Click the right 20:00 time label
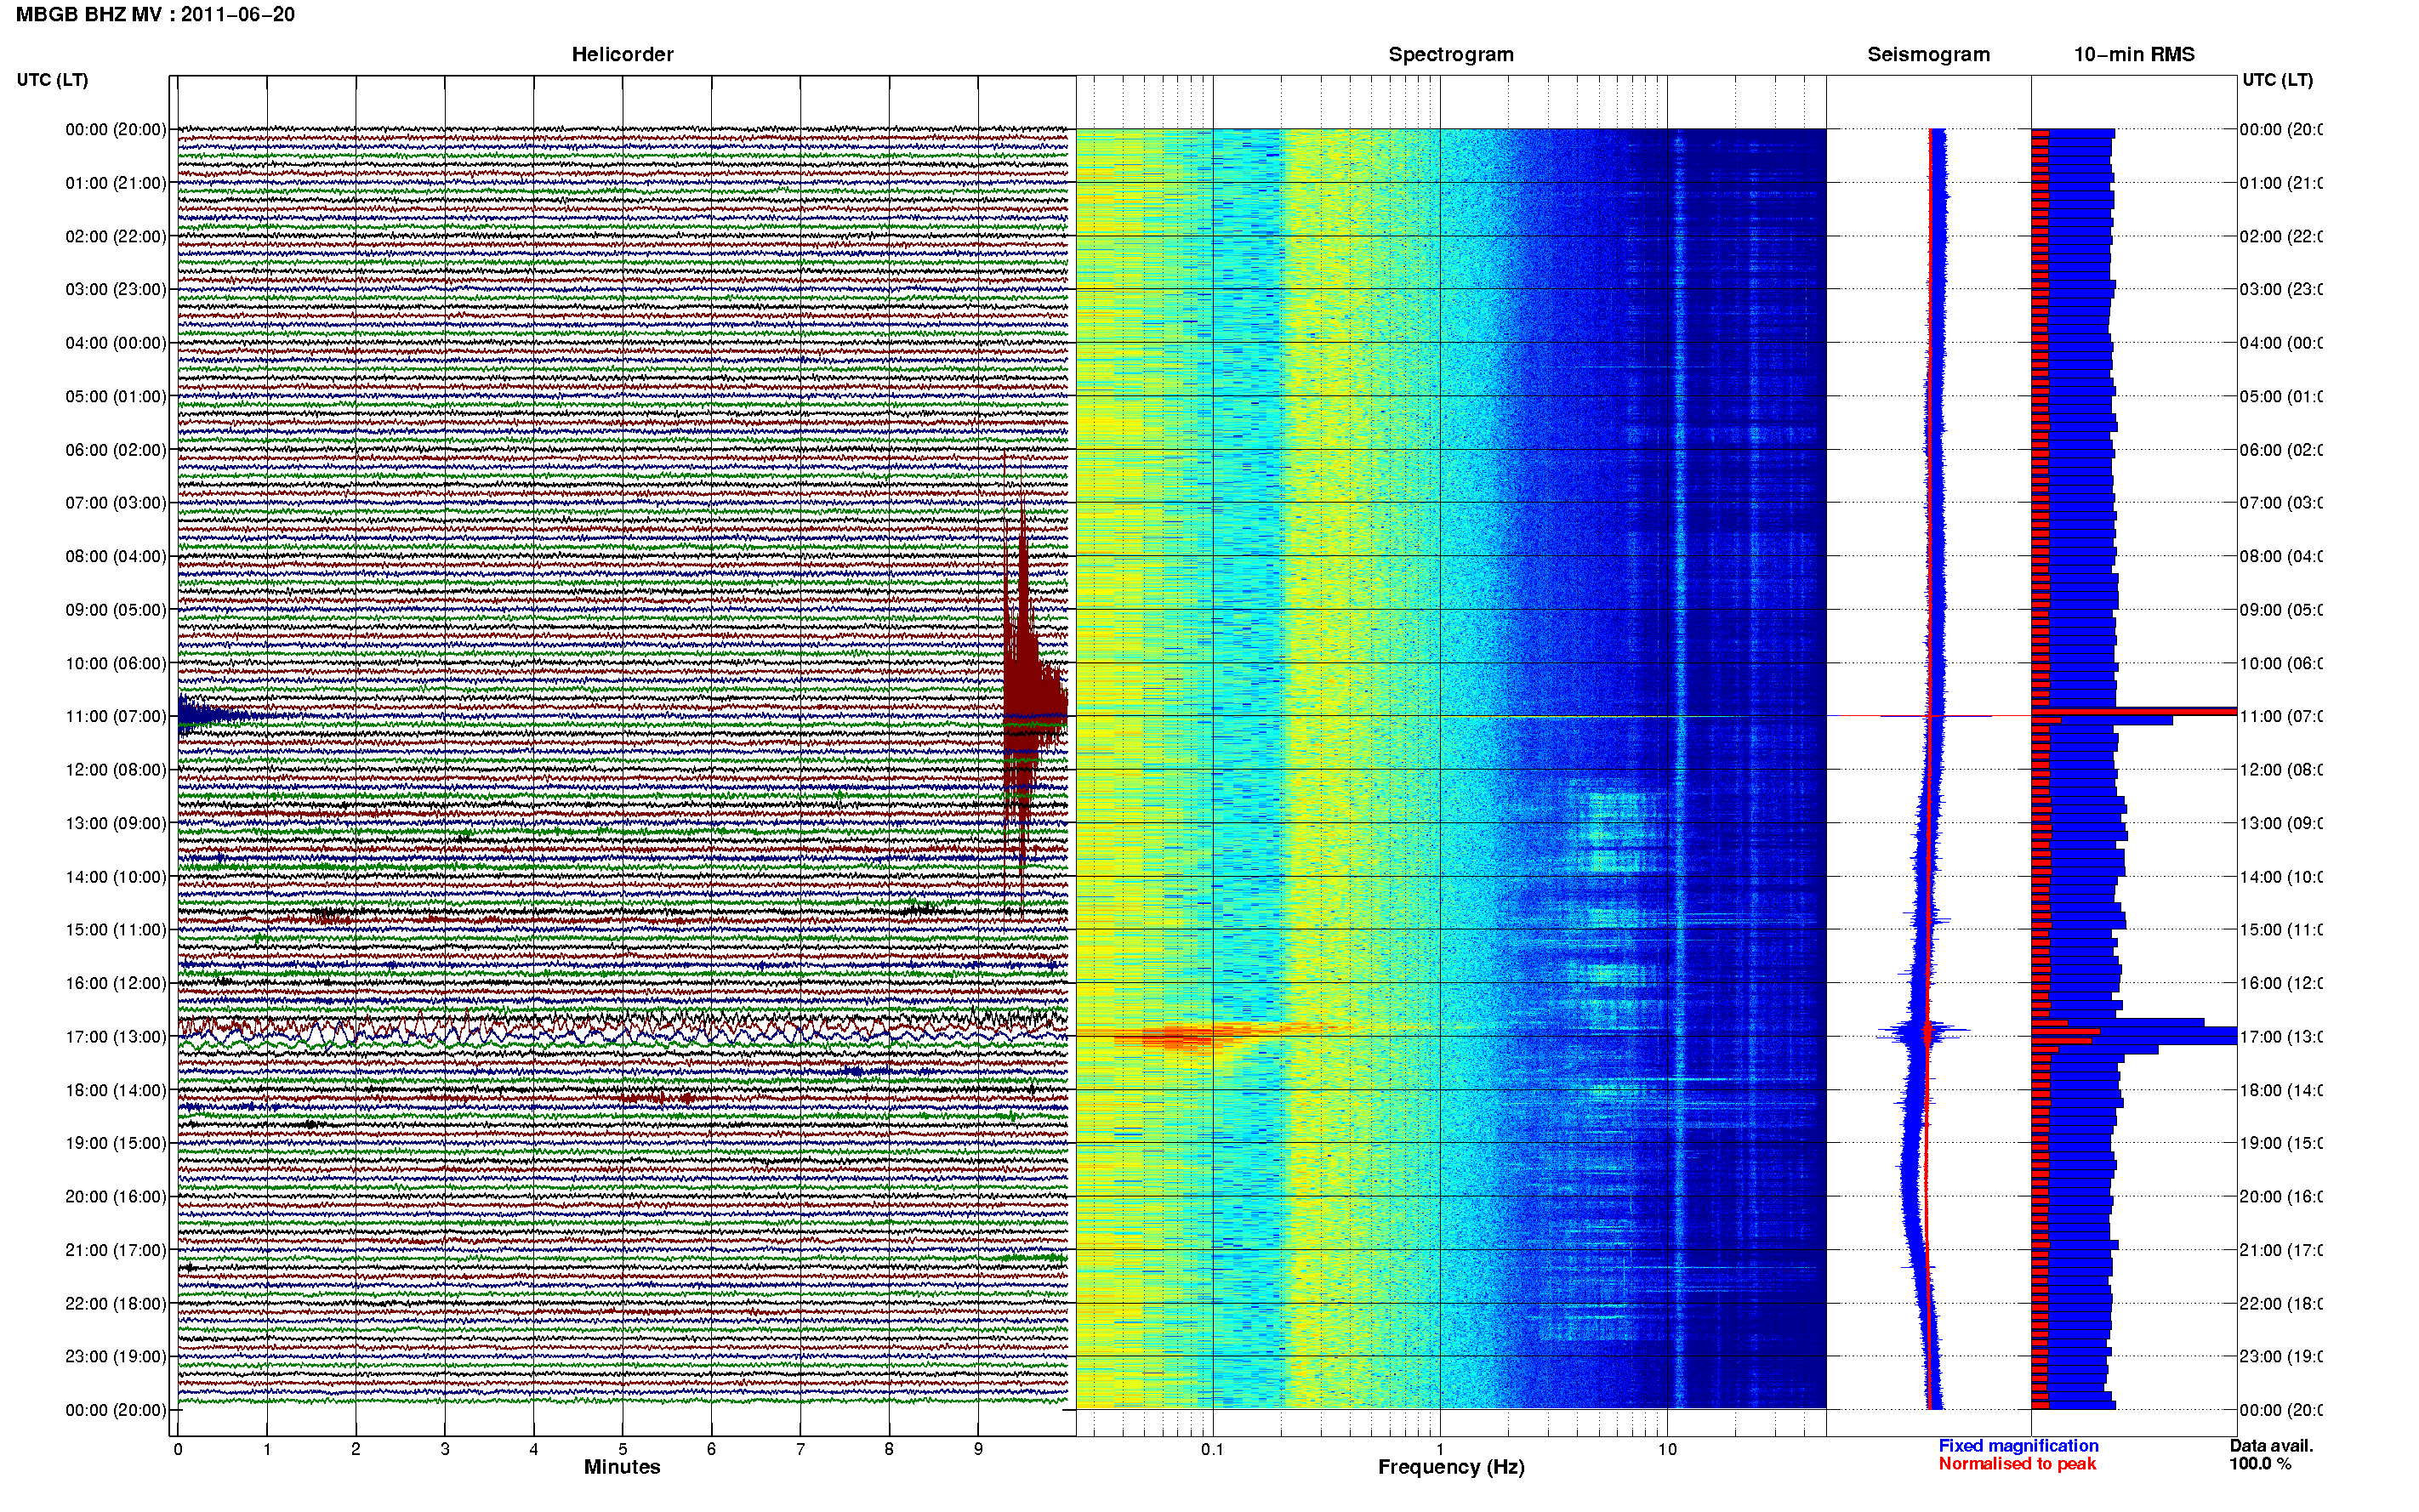 coord(2280,1196)
